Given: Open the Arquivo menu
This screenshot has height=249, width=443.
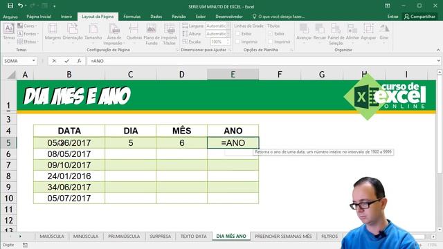Looking at the screenshot, I should click(10, 17).
